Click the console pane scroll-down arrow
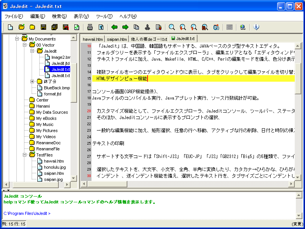This screenshot has width=305, height=229. [299, 216]
